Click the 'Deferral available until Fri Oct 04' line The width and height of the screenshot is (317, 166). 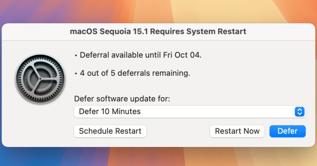point(138,55)
